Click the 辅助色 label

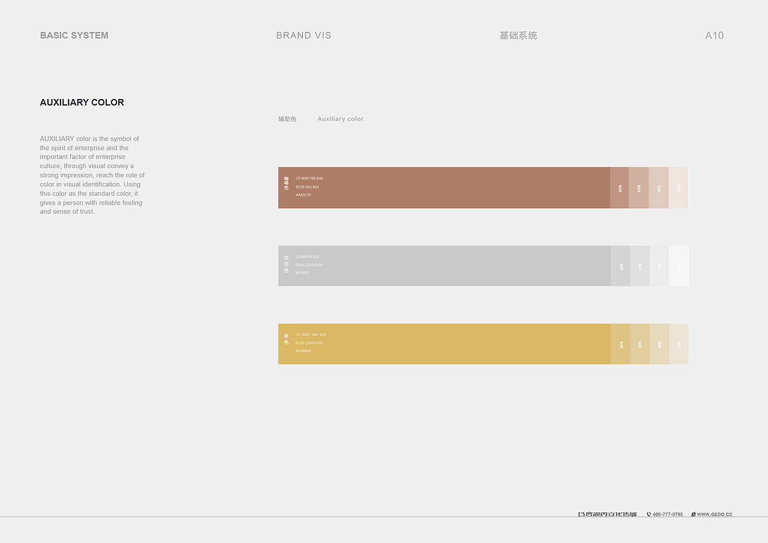tap(287, 119)
